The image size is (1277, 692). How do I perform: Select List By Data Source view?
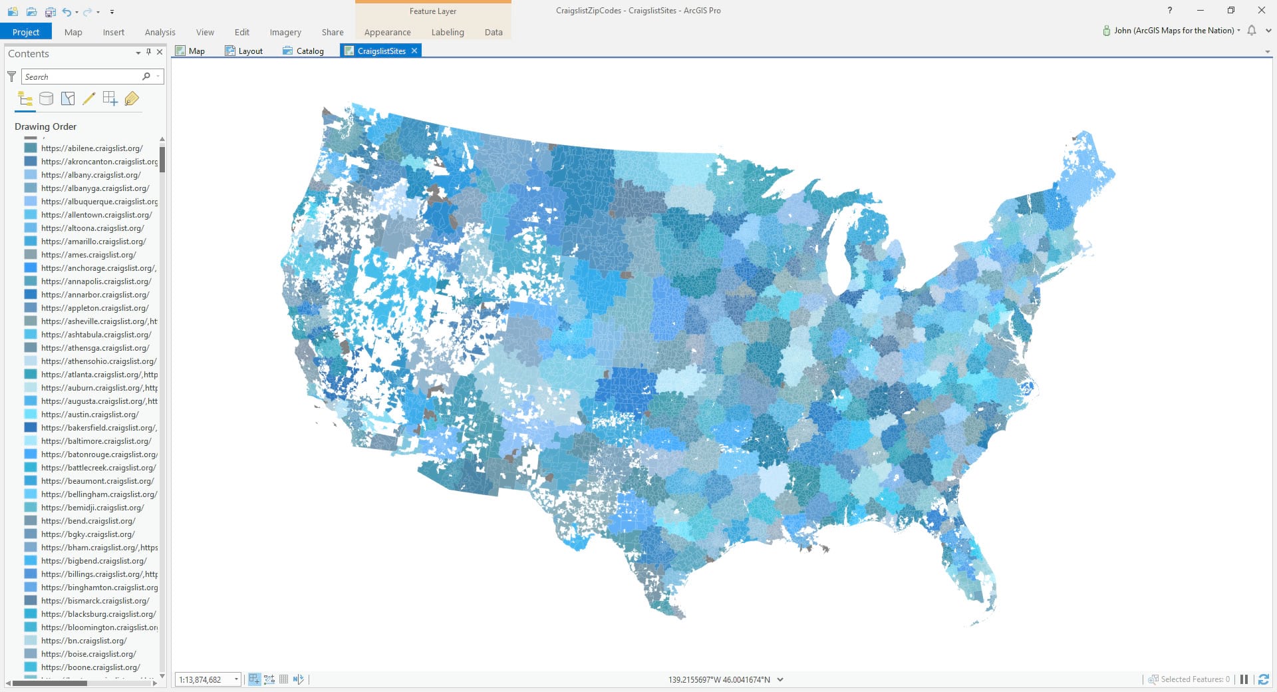pos(47,99)
